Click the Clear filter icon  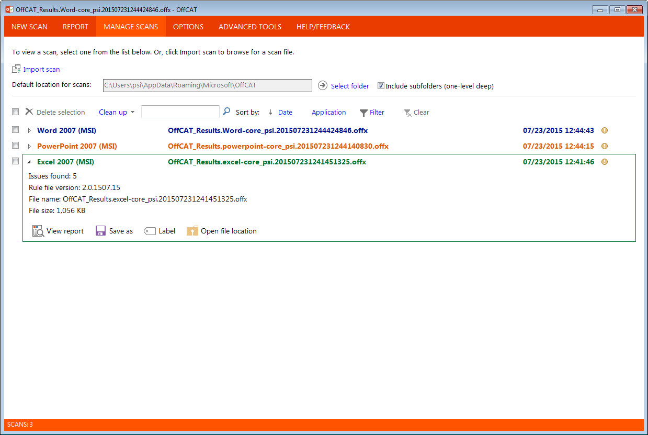point(407,112)
